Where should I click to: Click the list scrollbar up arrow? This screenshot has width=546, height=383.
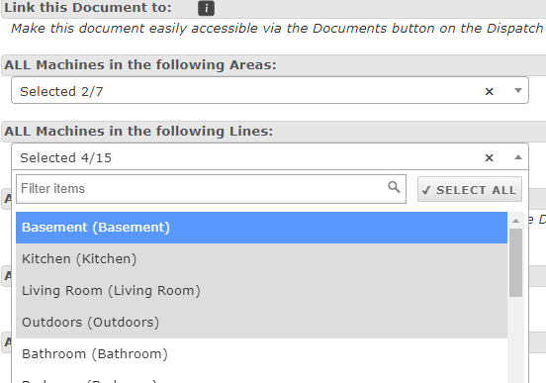[x=515, y=221]
